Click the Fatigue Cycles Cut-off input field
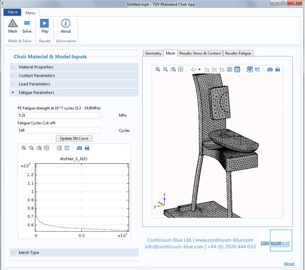Viewport: 305px width, 270px height. coord(59,130)
